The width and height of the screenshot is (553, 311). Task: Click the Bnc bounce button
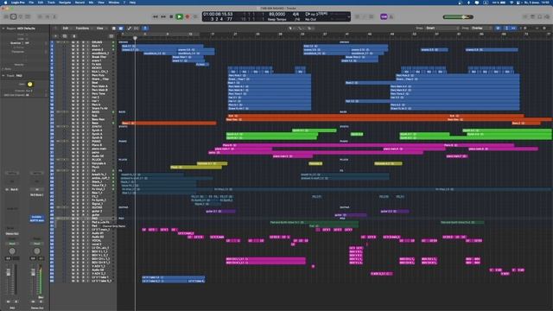41,297
